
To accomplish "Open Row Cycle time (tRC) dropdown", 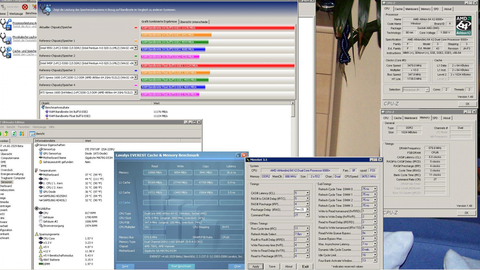I will [x=308, y=229].
